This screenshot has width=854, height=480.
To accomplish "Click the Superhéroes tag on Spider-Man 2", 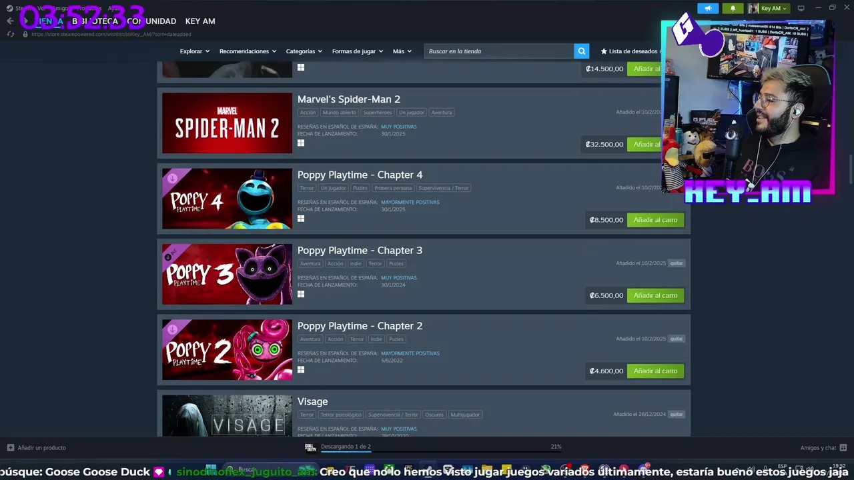I will pyautogui.click(x=378, y=113).
